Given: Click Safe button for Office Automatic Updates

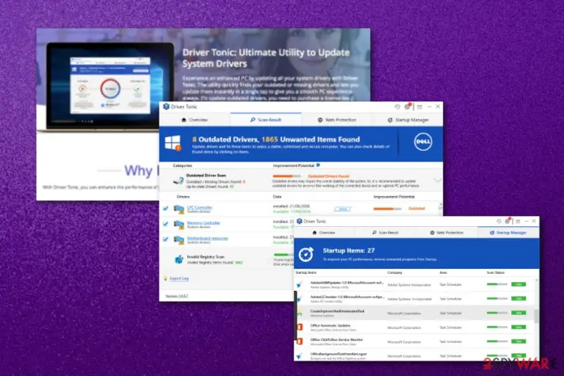Looking at the screenshot, I should pyautogui.click(x=518, y=327).
